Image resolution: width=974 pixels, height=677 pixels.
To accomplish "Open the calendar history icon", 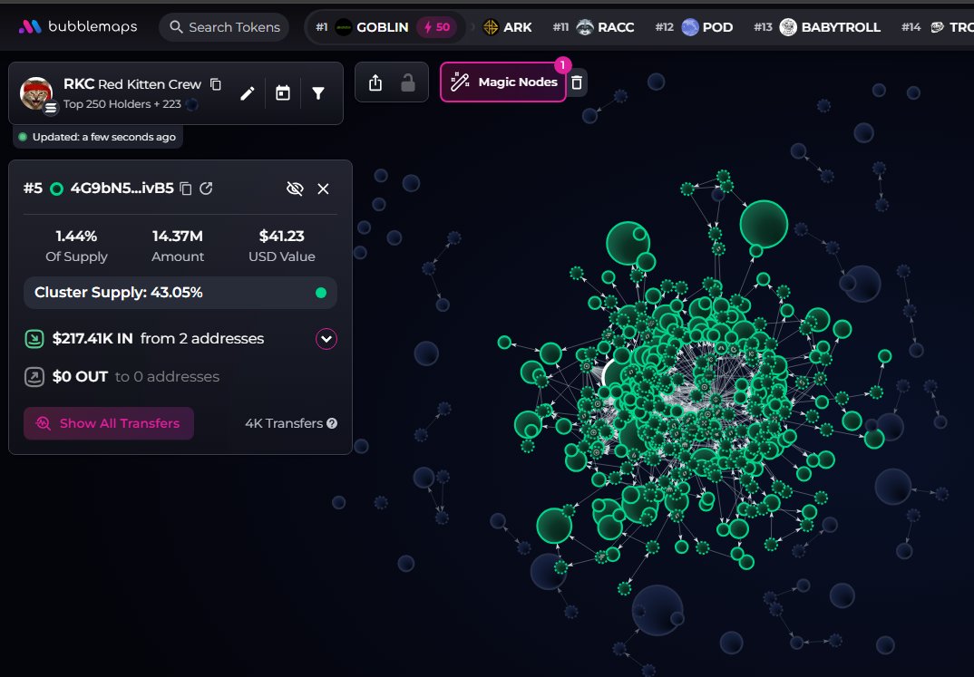I will [x=283, y=93].
